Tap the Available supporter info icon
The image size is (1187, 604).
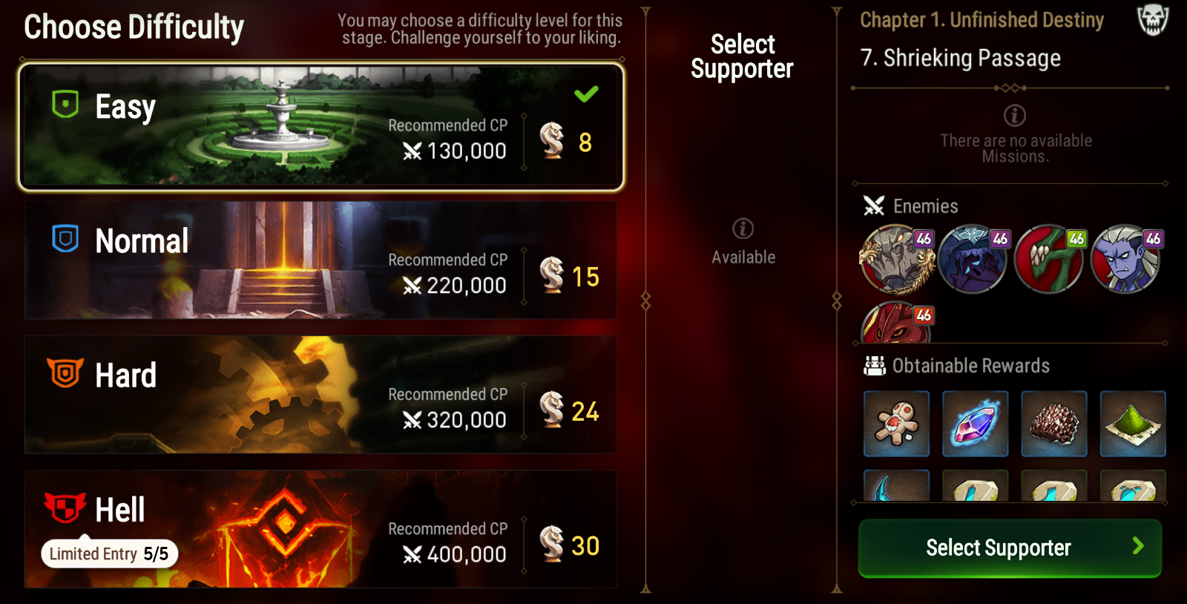pos(743,229)
